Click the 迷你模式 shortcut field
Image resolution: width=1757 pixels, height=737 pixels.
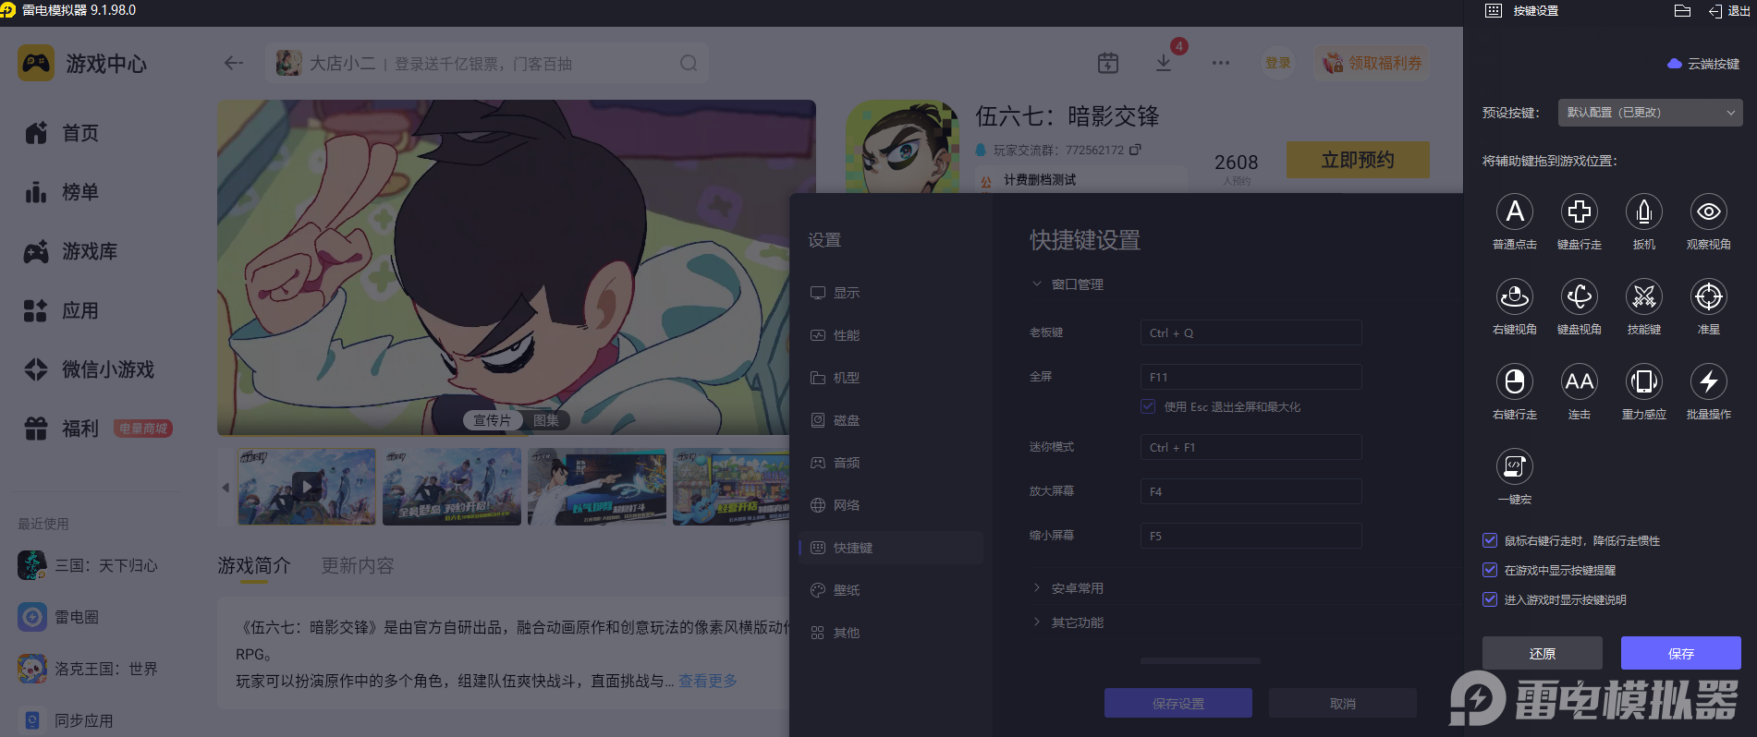pos(1251,447)
